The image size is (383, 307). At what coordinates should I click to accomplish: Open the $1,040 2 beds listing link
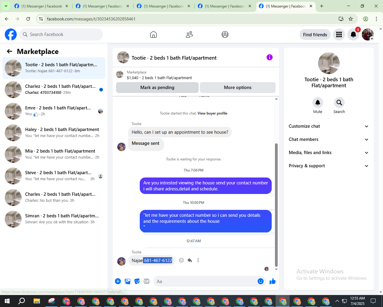tap(159, 78)
